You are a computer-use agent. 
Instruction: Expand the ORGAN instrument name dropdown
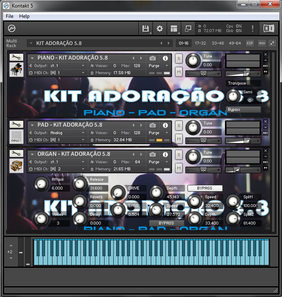tap(32, 154)
